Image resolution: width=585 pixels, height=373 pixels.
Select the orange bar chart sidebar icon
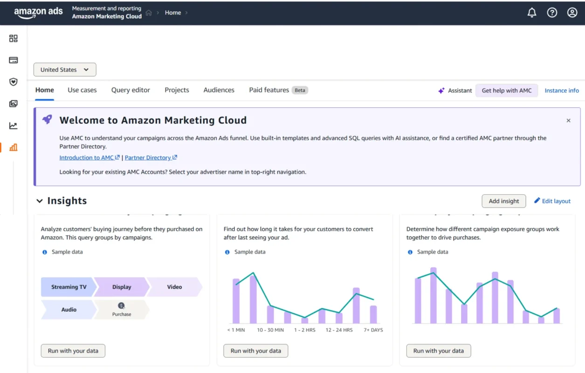(x=14, y=147)
